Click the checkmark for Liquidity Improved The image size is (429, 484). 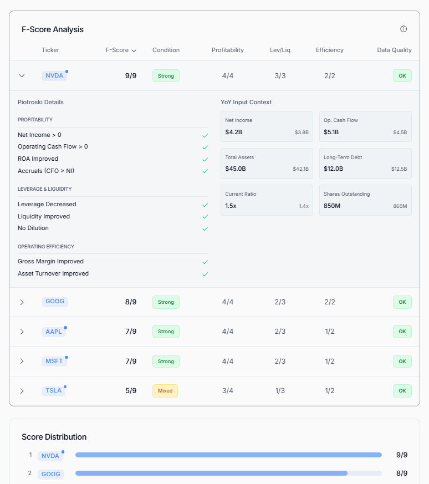(205, 217)
